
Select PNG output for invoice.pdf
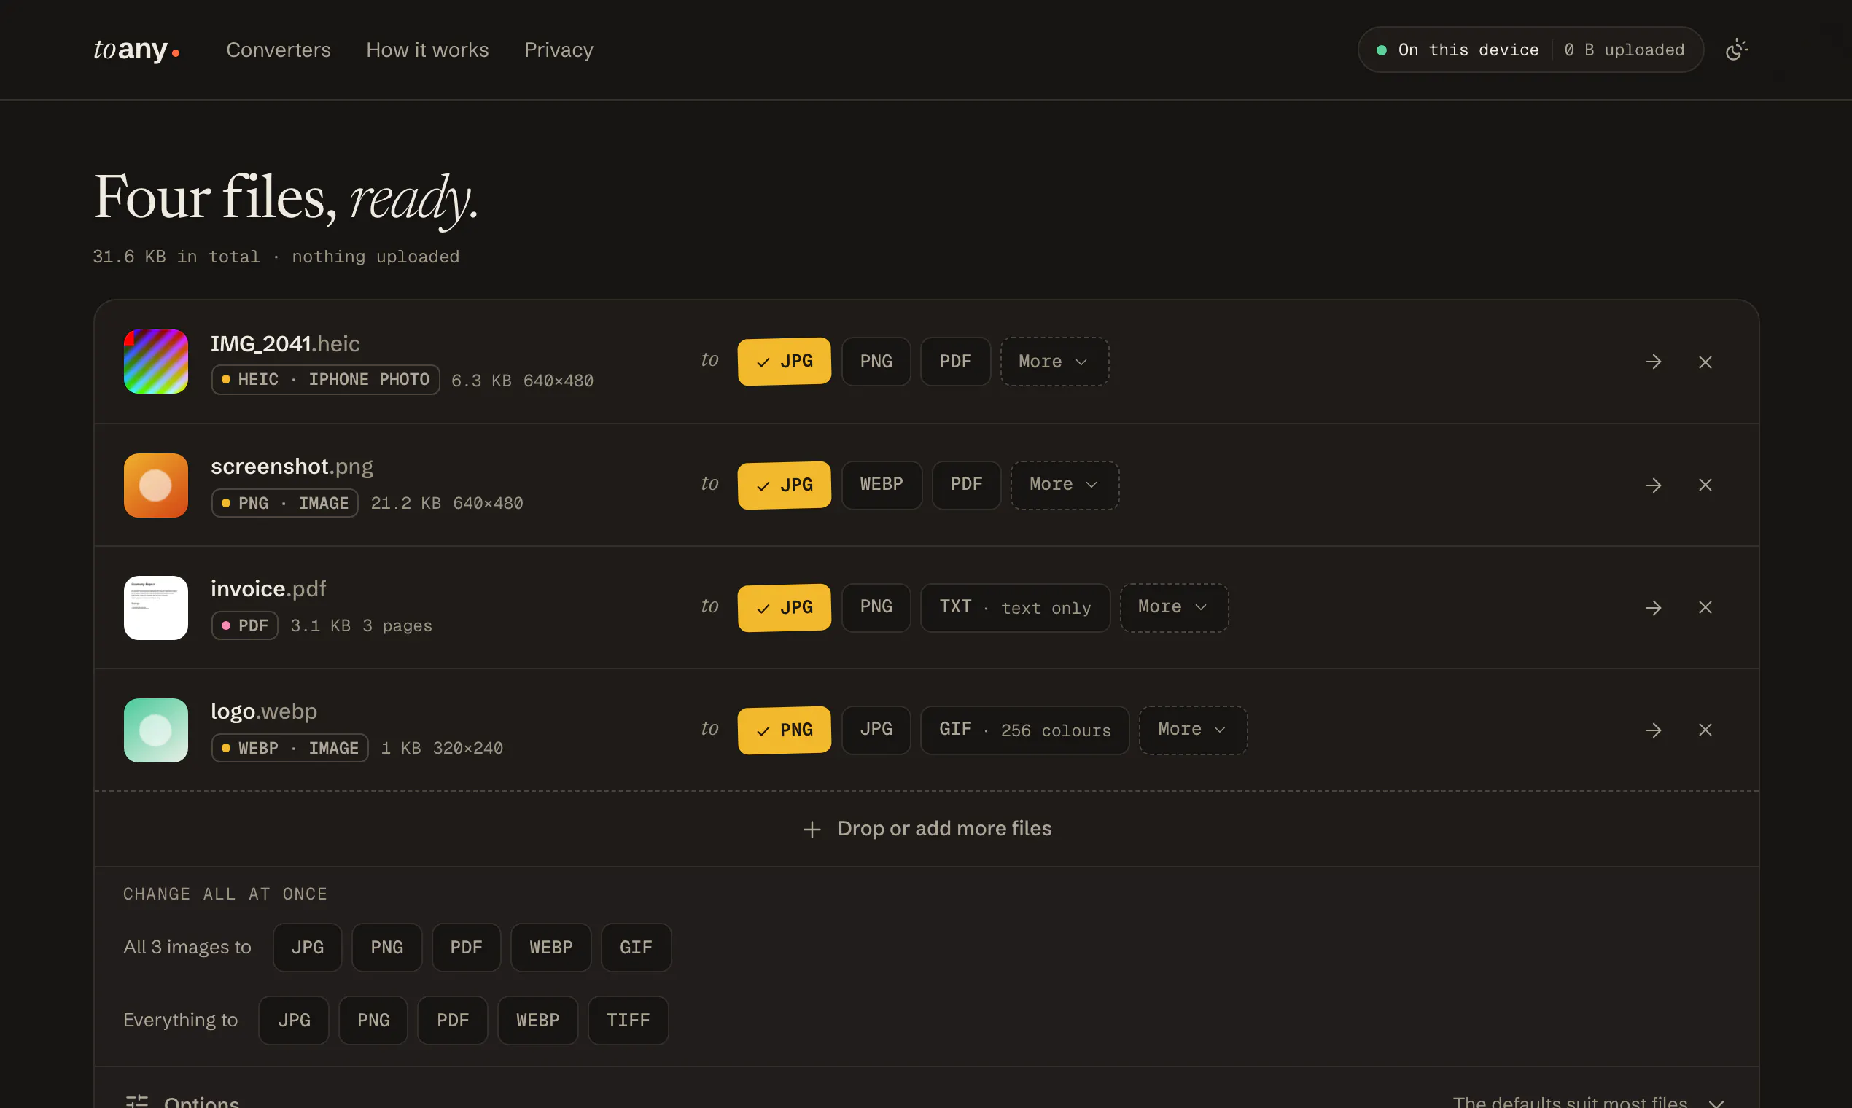pyautogui.click(x=876, y=608)
